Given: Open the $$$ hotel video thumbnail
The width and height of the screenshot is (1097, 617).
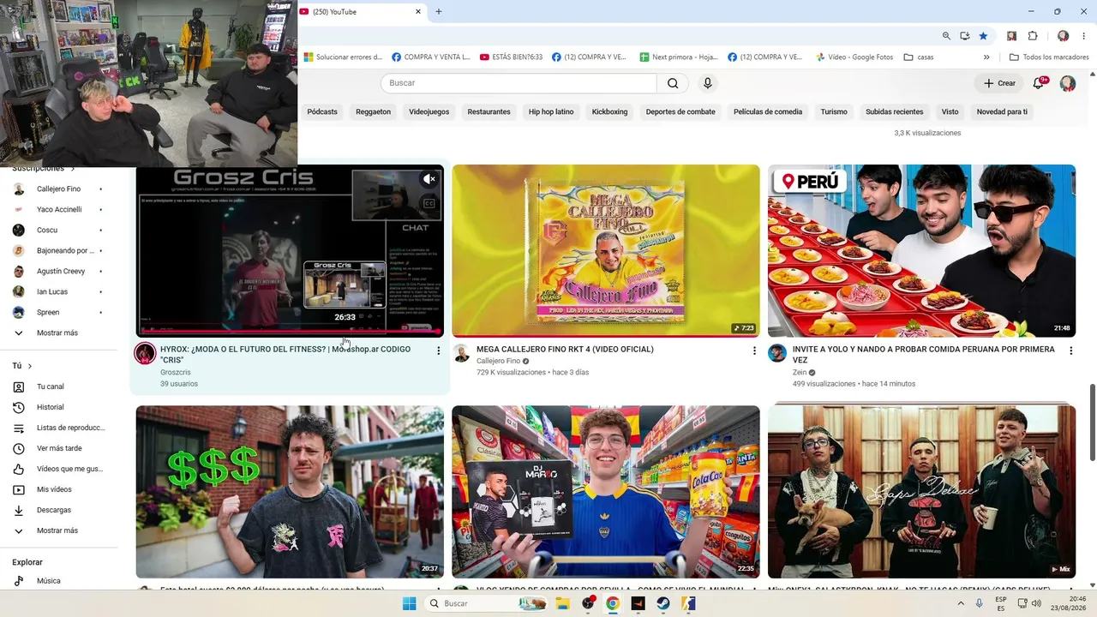Looking at the screenshot, I should pos(290,492).
